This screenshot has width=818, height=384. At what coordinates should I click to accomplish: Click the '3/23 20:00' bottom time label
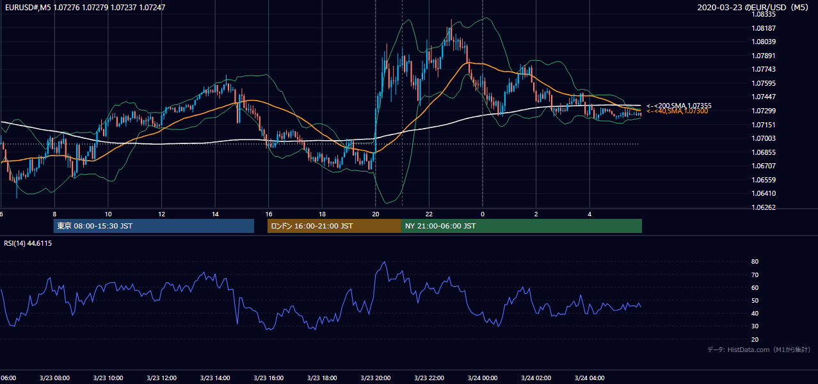(x=376, y=378)
